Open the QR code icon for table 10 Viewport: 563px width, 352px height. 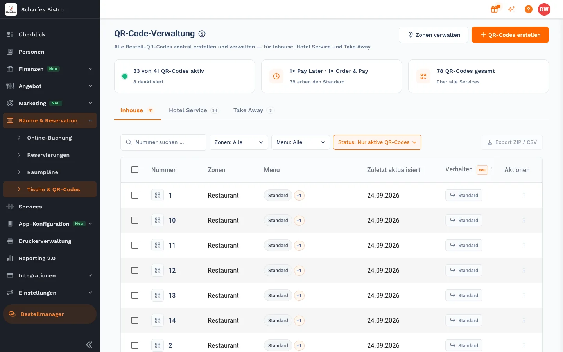[x=158, y=220]
